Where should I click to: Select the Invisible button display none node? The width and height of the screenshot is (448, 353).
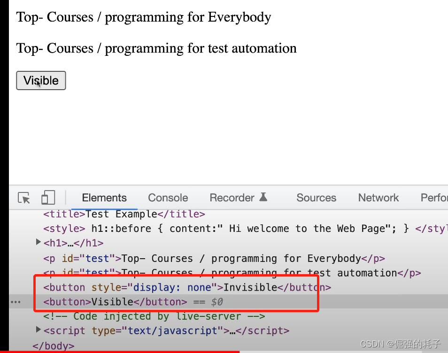click(187, 287)
